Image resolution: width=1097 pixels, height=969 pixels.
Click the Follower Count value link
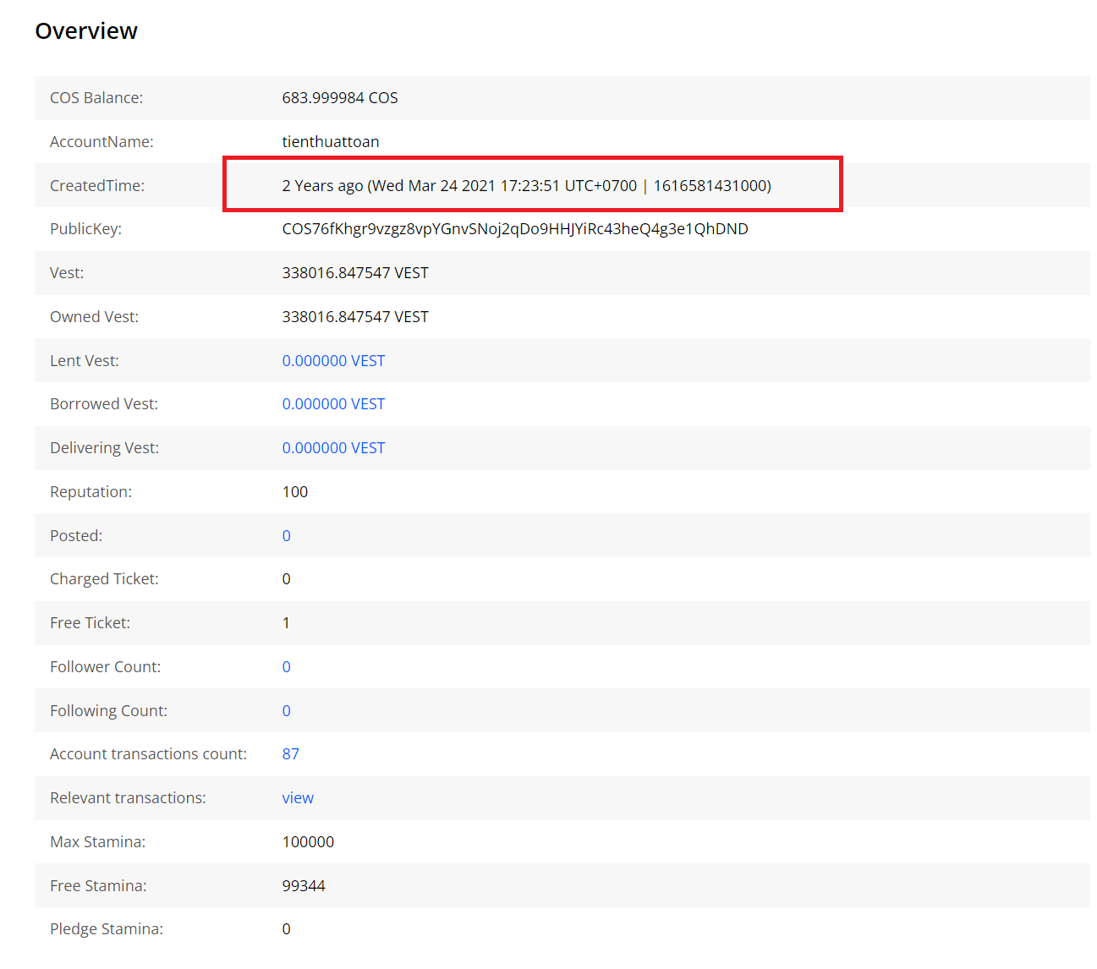click(x=287, y=667)
